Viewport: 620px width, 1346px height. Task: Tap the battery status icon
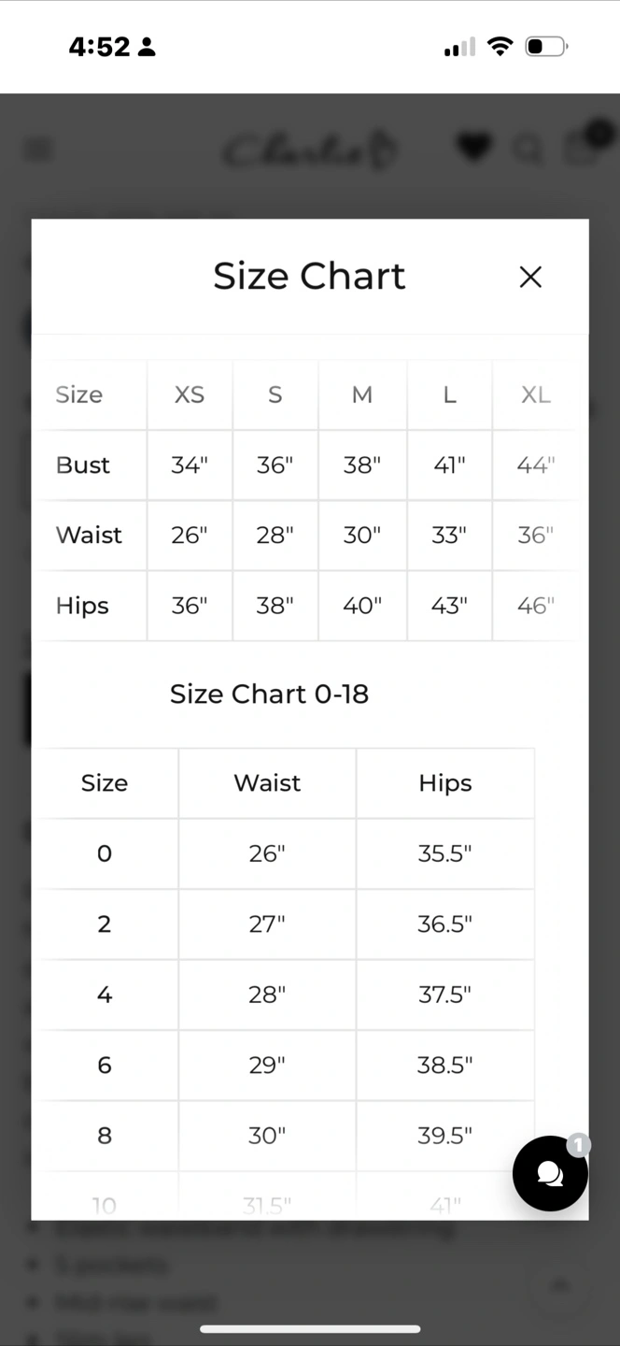click(546, 47)
